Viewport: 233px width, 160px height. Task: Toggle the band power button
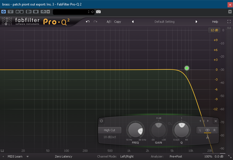[x=101, y=121]
